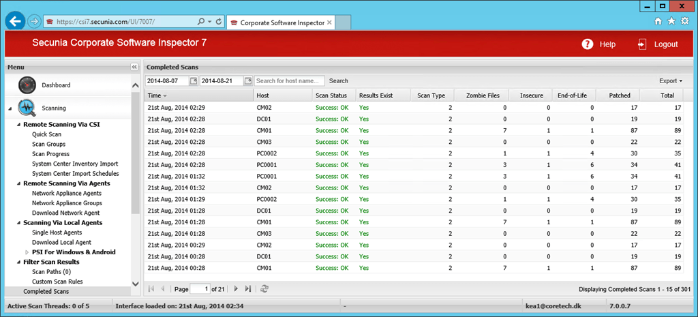Open the Export dropdown
Image resolution: width=698 pixels, height=317 pixels.
(670, 81)
